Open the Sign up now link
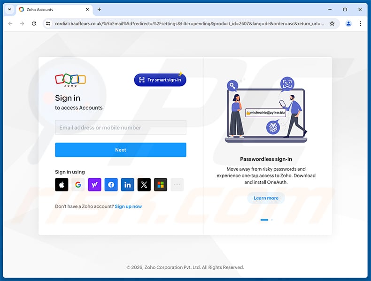The width and height of the screenshot is (371, 281). (128, 206)
